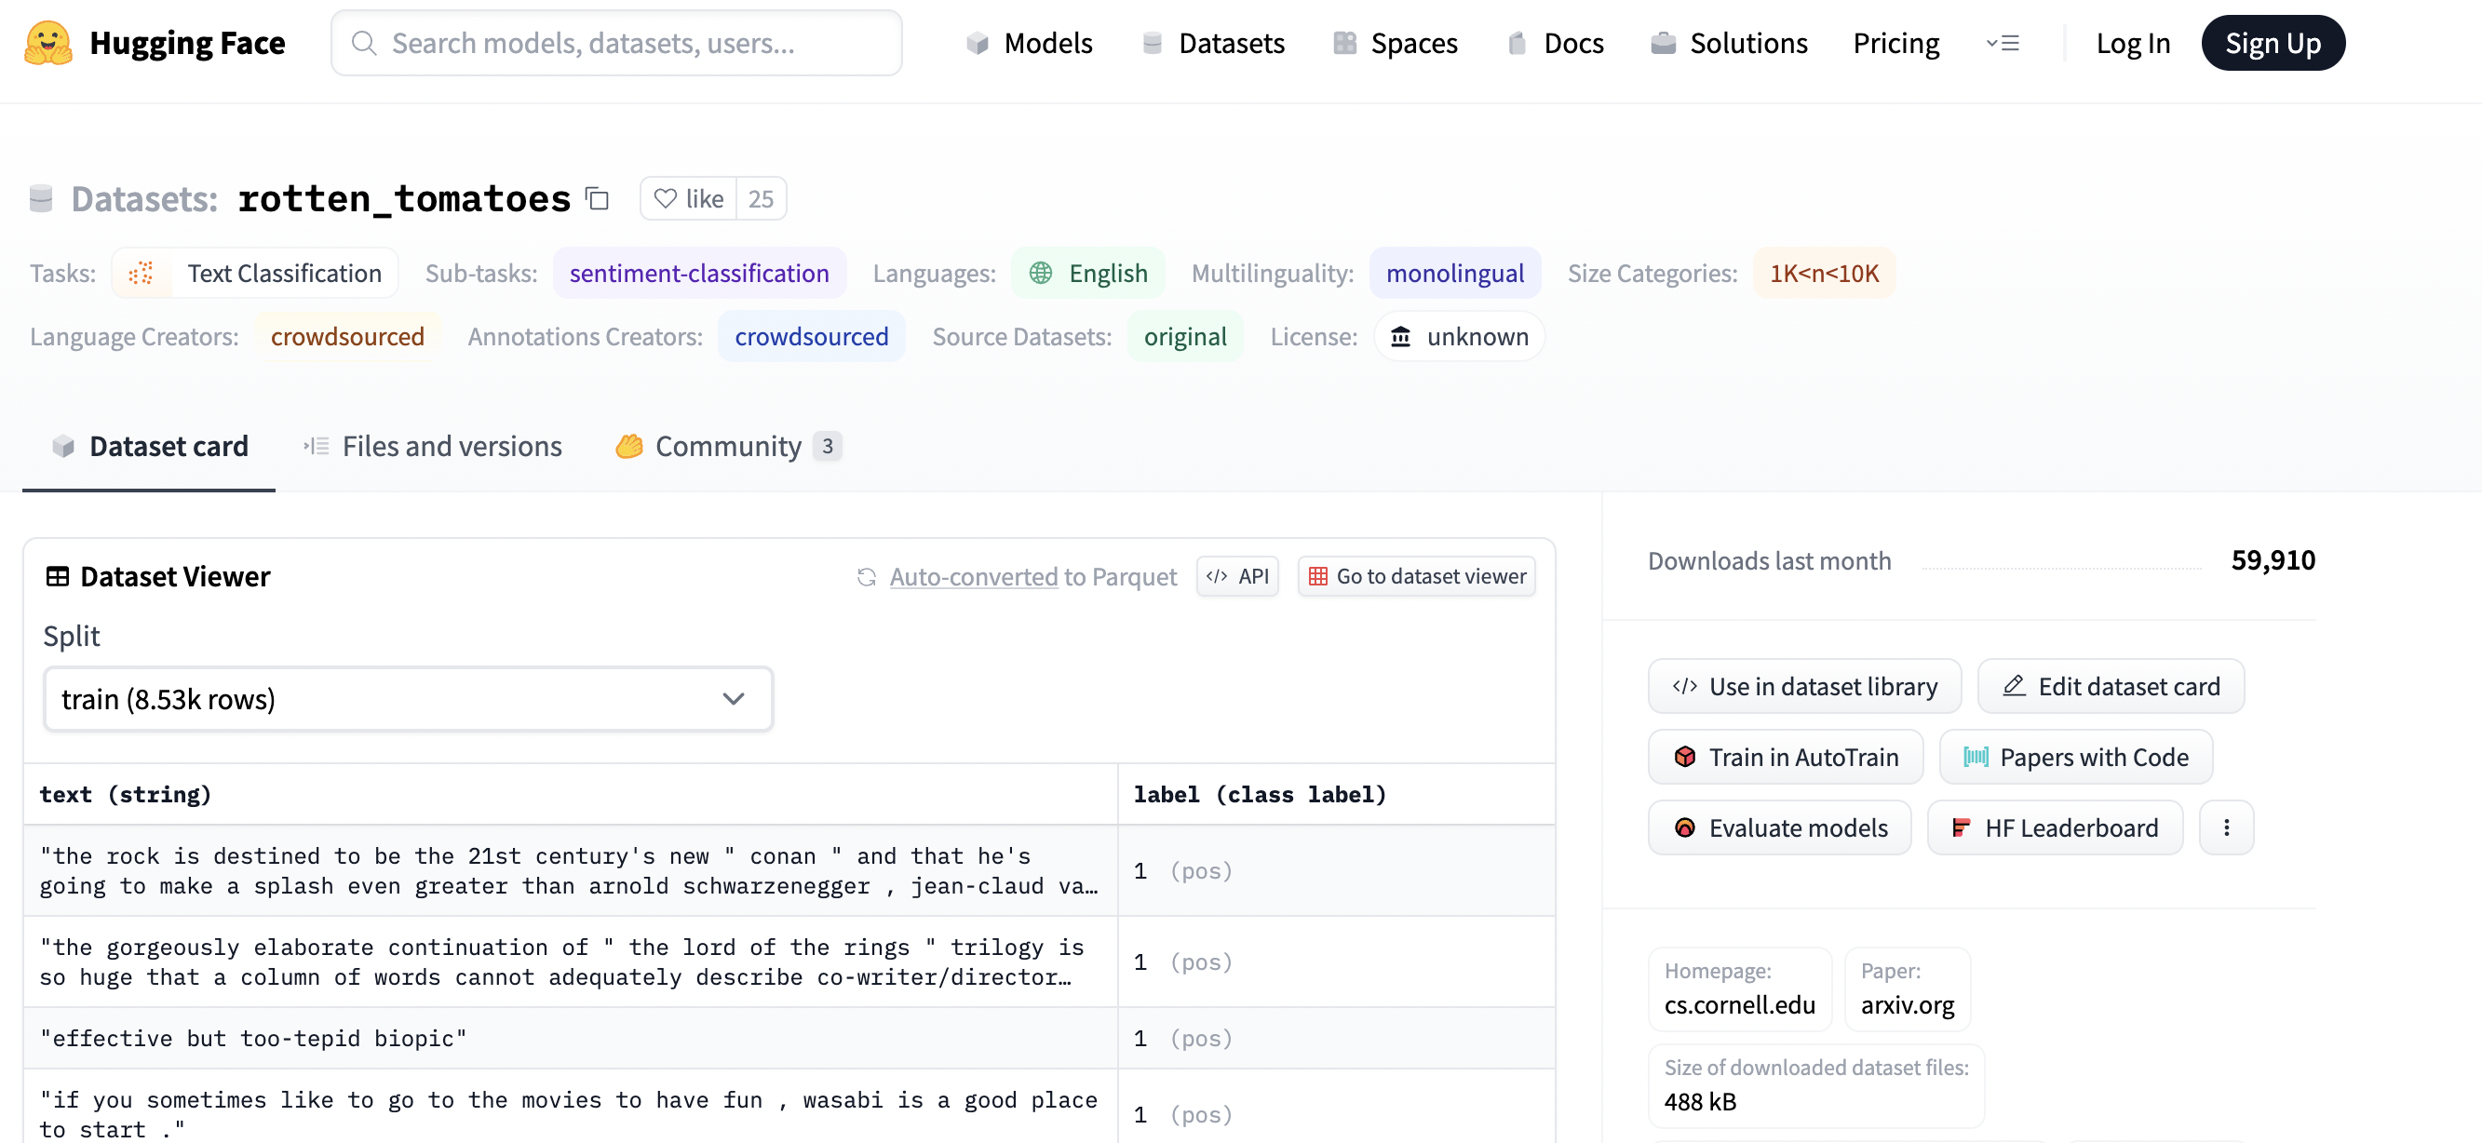Screen dimensions: 2482x1143
Task: Click Train in AutoTrain
Action: 1786,758
